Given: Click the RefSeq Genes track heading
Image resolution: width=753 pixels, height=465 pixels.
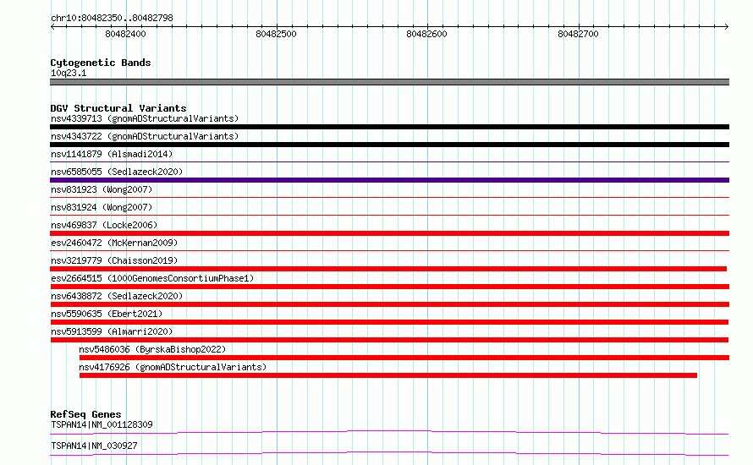Looking at the screenshot, I should [85, 414].
